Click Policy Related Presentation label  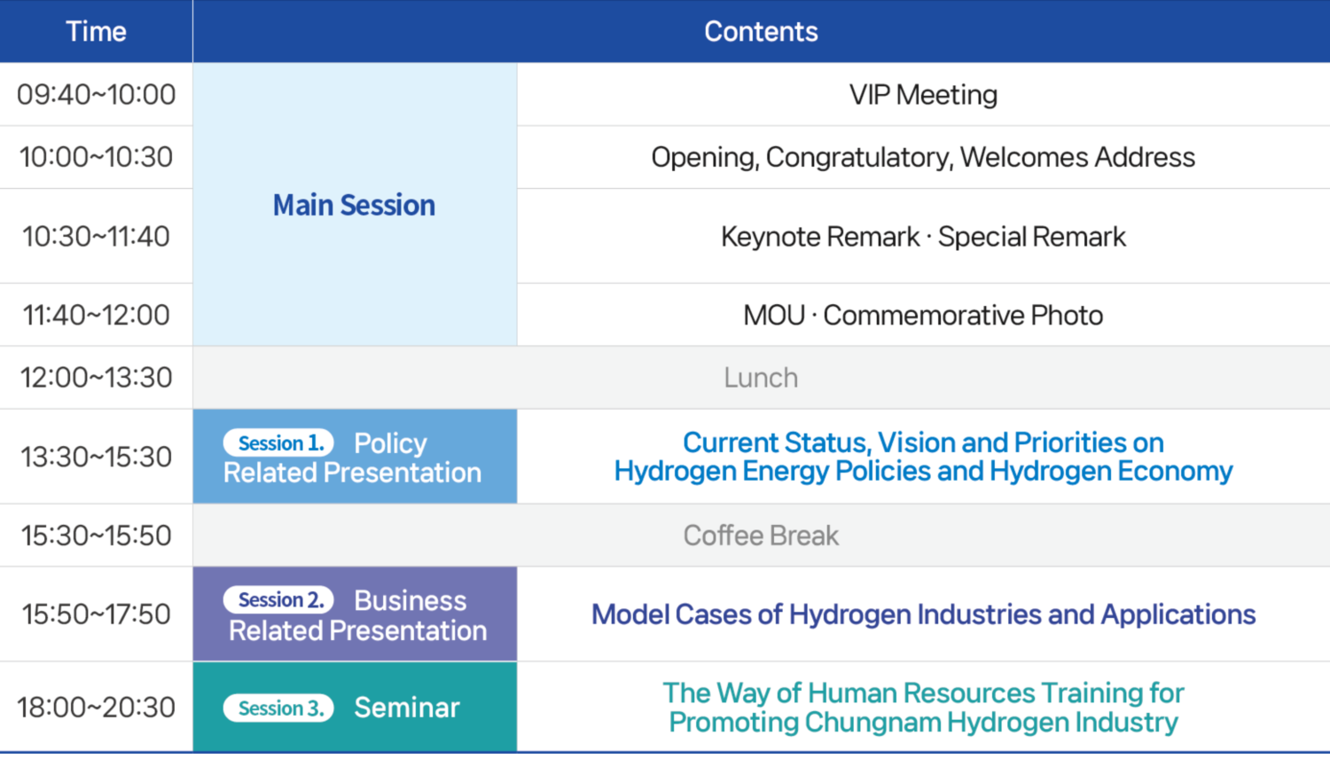(352, 458)
